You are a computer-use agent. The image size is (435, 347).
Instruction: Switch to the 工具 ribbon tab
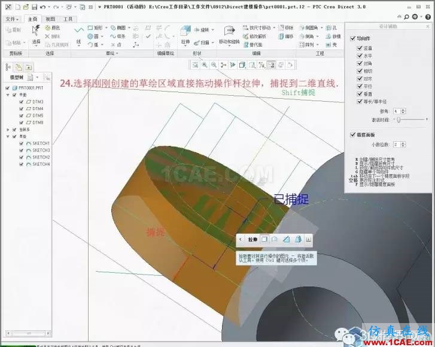click(x=68, y=19)
